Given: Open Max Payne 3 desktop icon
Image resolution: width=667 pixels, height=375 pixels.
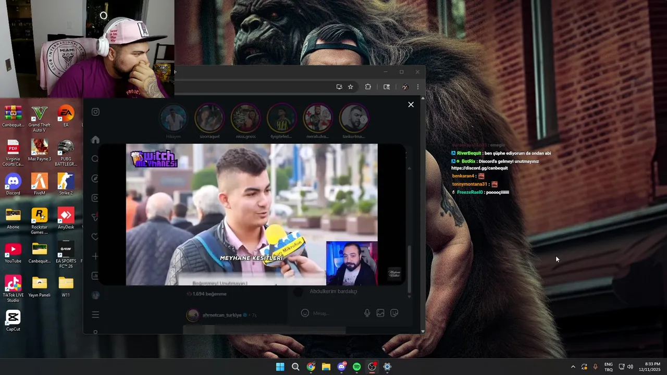Looking at the screenshot, I should click(40, 151).
